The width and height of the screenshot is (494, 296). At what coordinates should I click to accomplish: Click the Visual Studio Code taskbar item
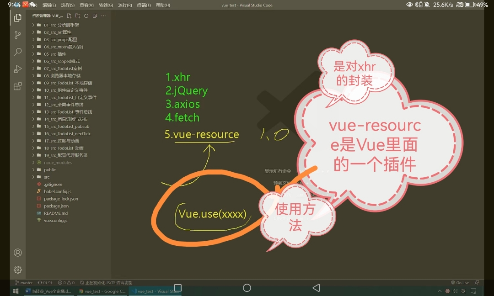click(x=156, y=291)
